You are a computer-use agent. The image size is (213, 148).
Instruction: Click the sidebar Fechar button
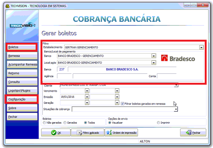point(22,117)
